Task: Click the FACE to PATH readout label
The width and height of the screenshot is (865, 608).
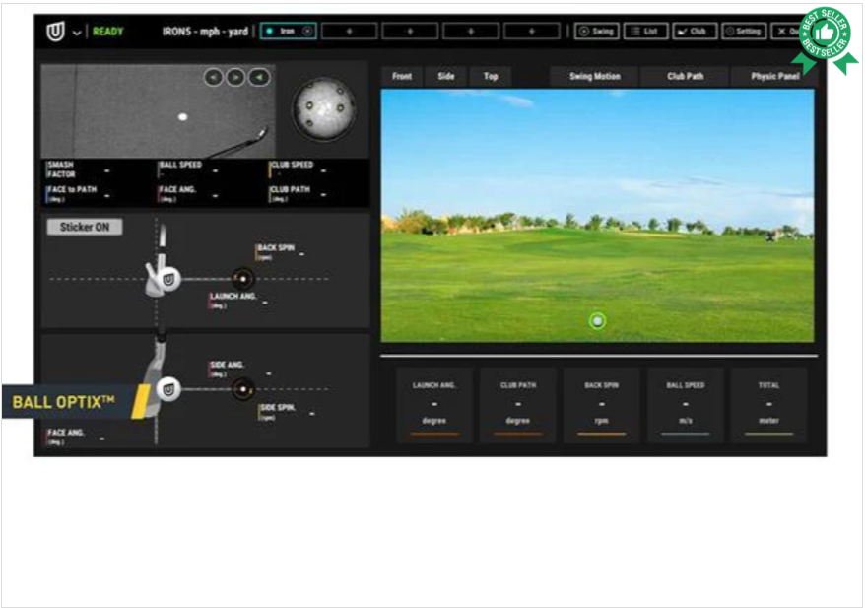Action: 72,190
